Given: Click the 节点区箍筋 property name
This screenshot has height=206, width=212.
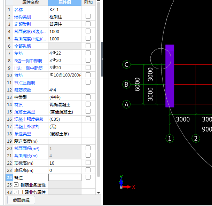Looking at the screenshot, I should point(25,82).
